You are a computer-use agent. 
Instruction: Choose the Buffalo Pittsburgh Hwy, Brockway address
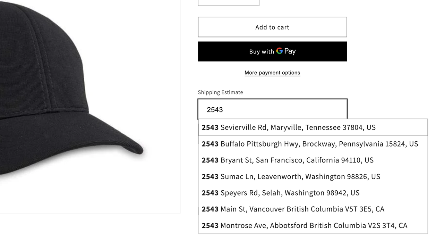click(x=319, y=144)
